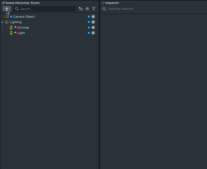
Task: Toggle the Light row checkbox
Action: point(93,33)
